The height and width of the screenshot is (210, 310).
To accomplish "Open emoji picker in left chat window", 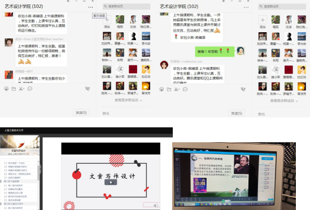I will [x=6, y=89].
